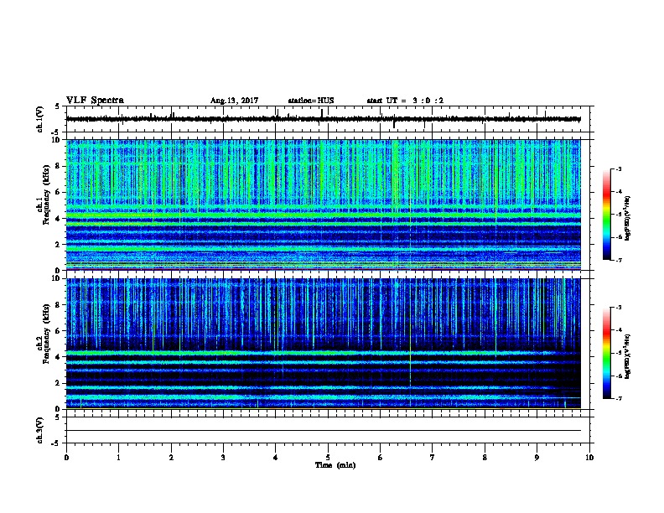The width and height of the screenshot is (664, 513).
Task: Click the time axis tick label "2"
Action: (171, 458)
